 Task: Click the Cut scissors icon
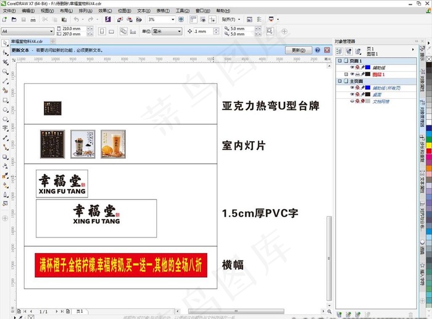(45, 20)
